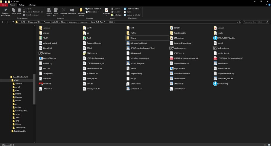
Task: Select the ScriptHookDotNet.asi file
Action: (x=180, y=73)
